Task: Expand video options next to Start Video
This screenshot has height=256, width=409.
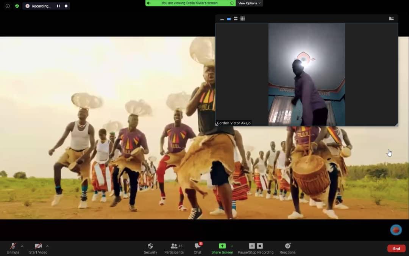Action: (47, 246)
